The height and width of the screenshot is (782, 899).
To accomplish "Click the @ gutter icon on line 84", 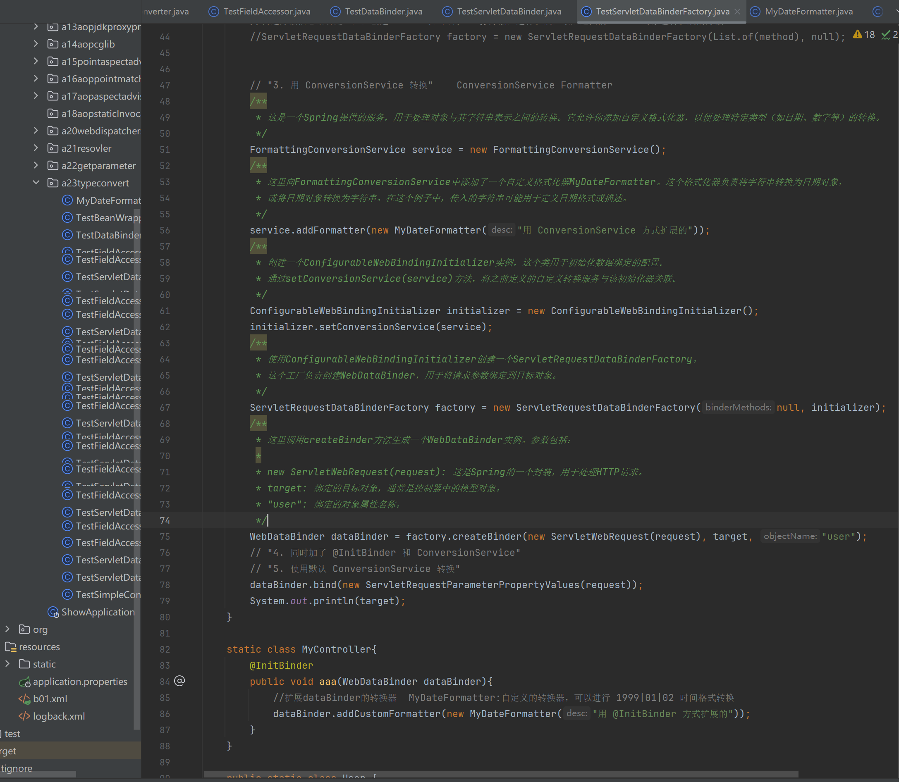I will tap(179, 681).
